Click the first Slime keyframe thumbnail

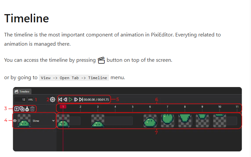coord(63,121)
